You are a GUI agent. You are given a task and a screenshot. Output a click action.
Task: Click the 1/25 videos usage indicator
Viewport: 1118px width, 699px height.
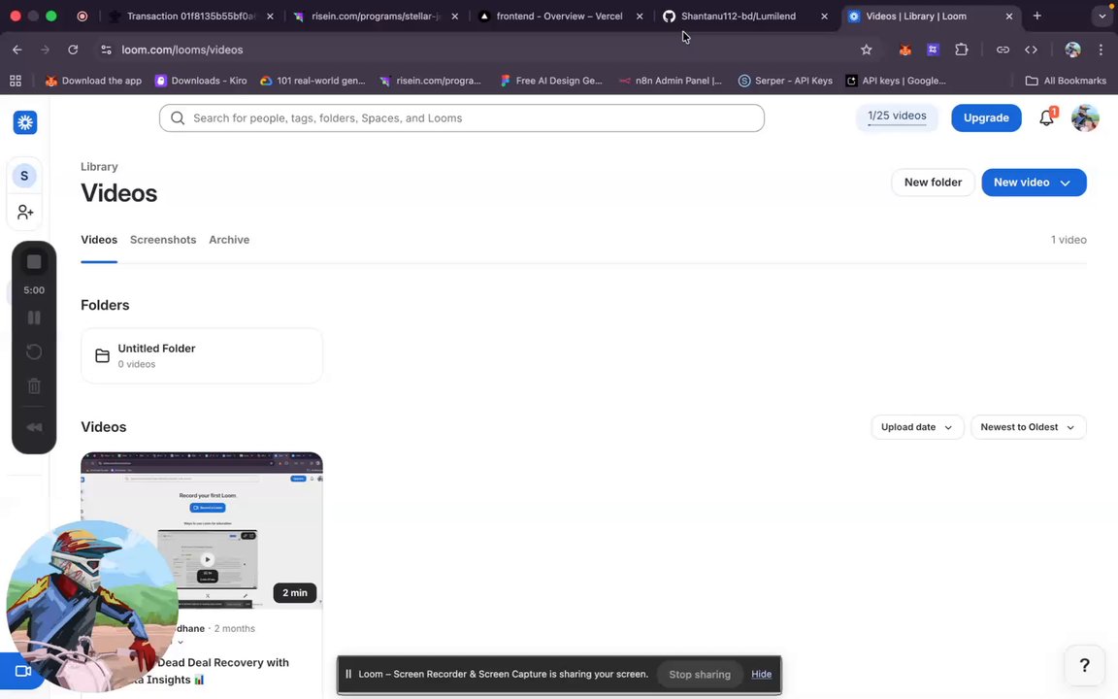(x=897, y=117)
